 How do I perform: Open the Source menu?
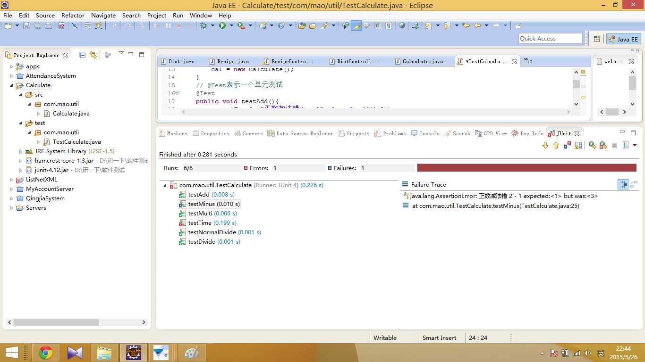(x=45, y=15)
